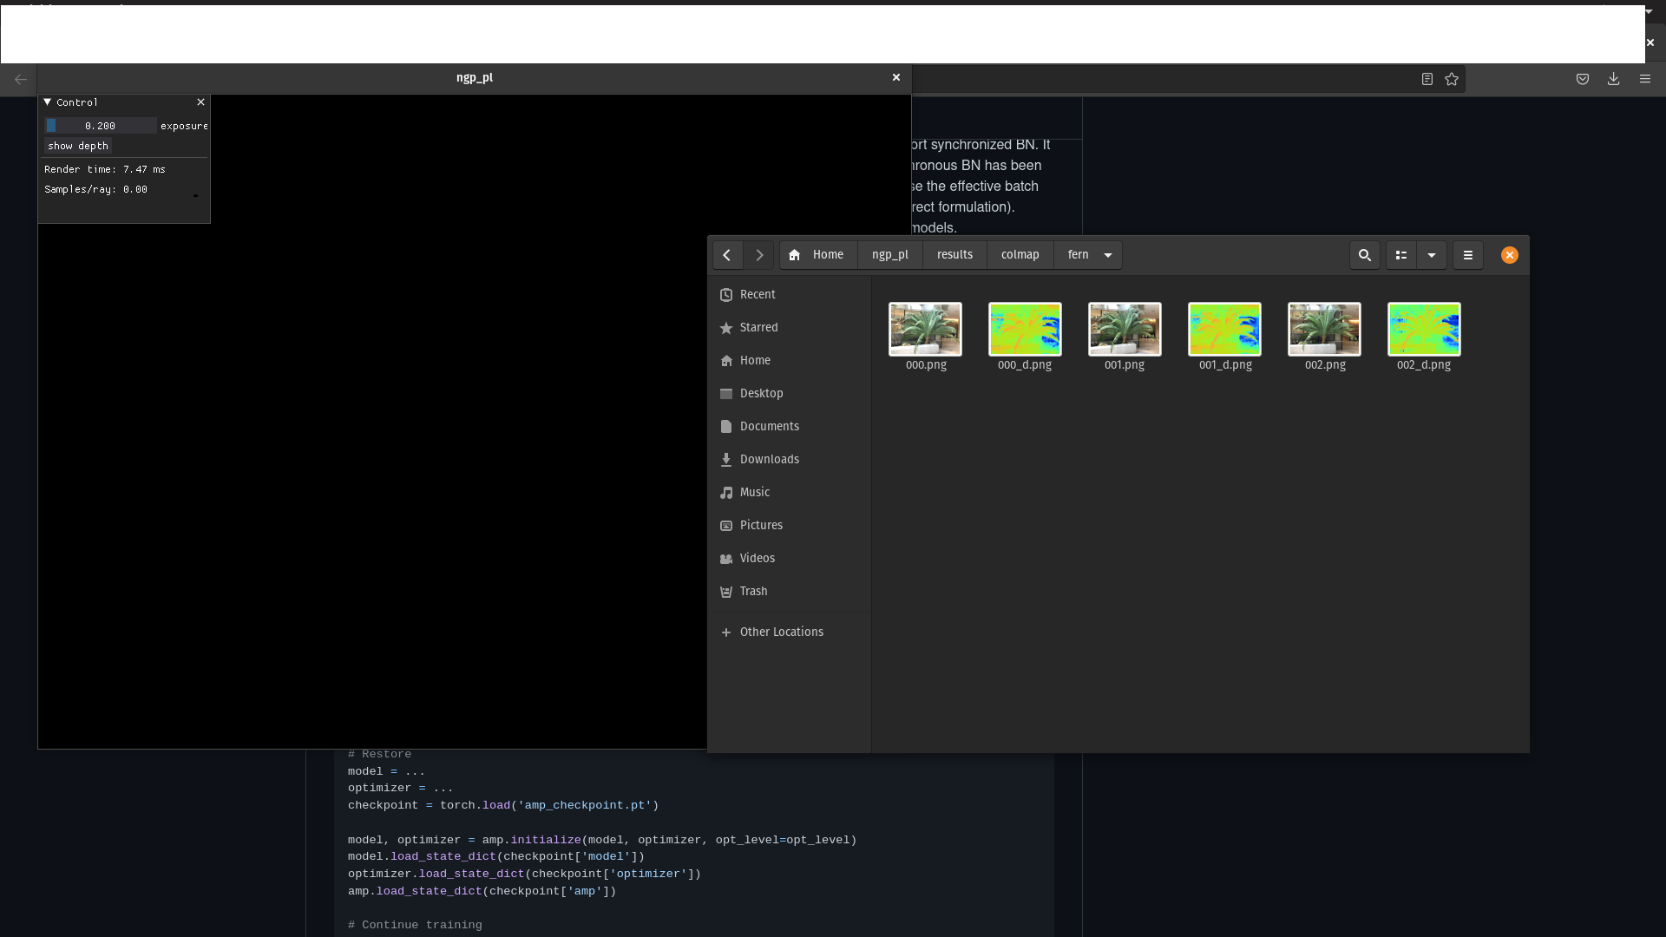Navigate forward in the file browser
The width and height of the screenshot is (1666, 937).
759,255
